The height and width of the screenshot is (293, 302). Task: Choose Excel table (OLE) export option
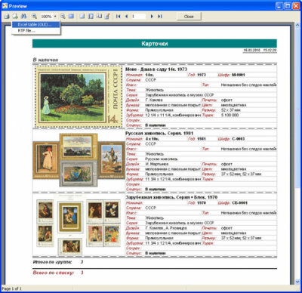tap(35, 24)
